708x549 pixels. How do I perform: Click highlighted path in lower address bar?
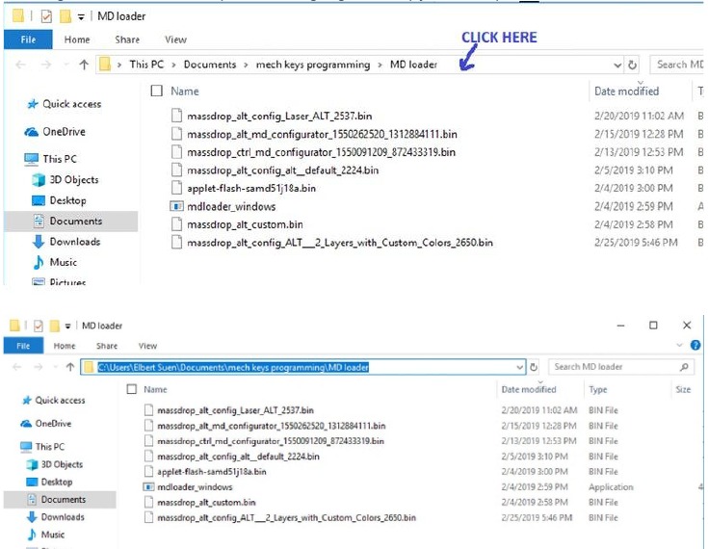click(233, 367)
